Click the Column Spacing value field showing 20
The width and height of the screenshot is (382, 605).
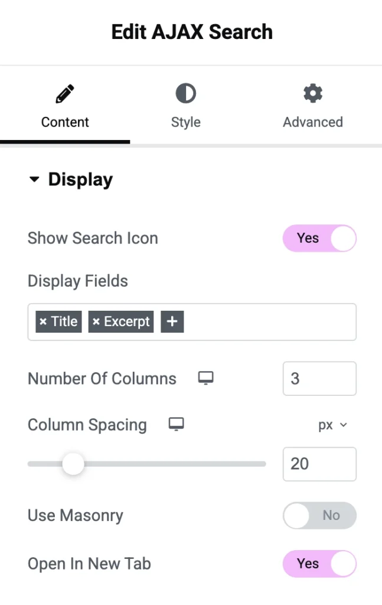[319, 464]
